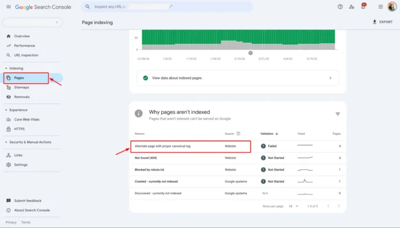Click Not Started status for Not found (404)

pos(273,158)
